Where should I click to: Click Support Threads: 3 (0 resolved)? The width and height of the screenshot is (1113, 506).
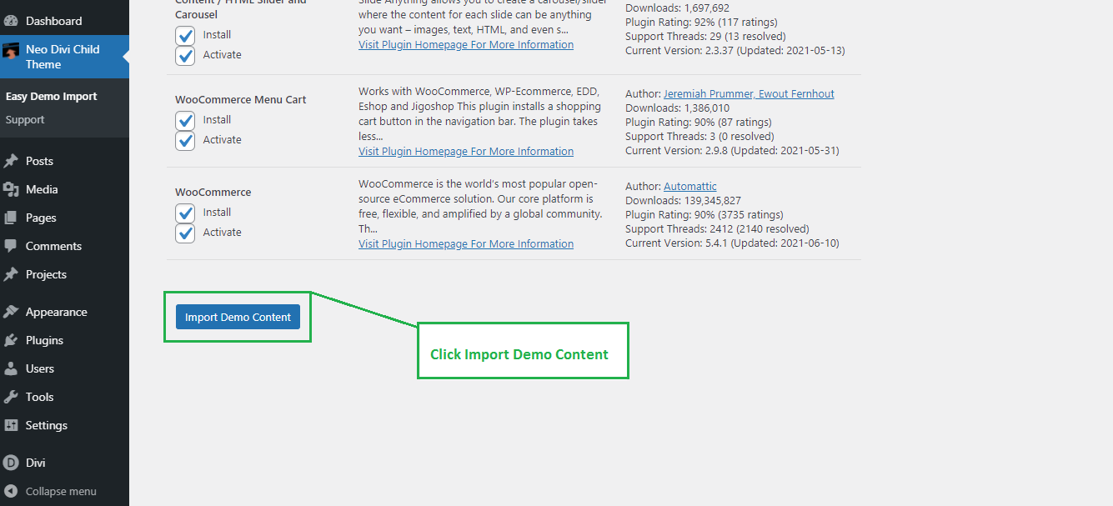coord(699,137)
